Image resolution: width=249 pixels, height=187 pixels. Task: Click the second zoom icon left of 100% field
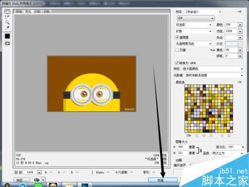pyautogui.click(x=20, y=173)
